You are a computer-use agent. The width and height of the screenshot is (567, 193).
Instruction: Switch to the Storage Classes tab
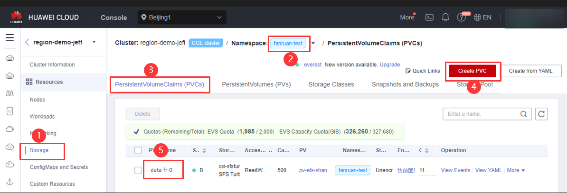tap(331, 84)
